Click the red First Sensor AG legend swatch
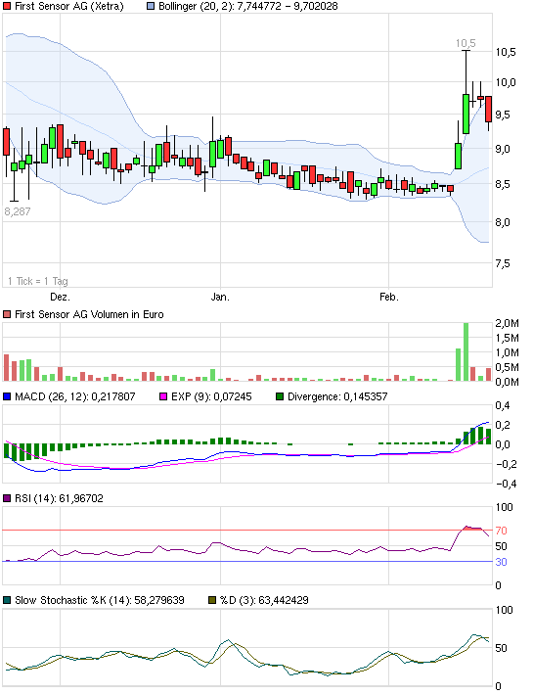Viewport: 533px width, 695px height. click(7, 7)
